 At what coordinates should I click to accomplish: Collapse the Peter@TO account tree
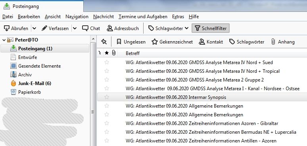pos(4,40)
